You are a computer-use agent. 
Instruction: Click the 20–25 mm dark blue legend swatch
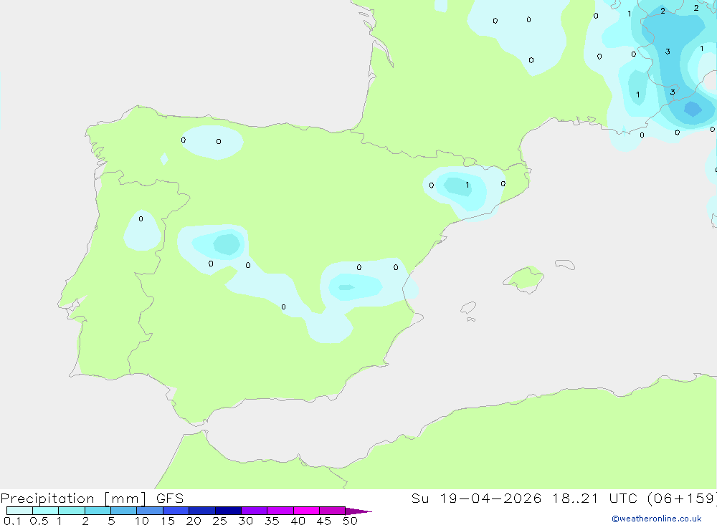[x=201, y=511]
